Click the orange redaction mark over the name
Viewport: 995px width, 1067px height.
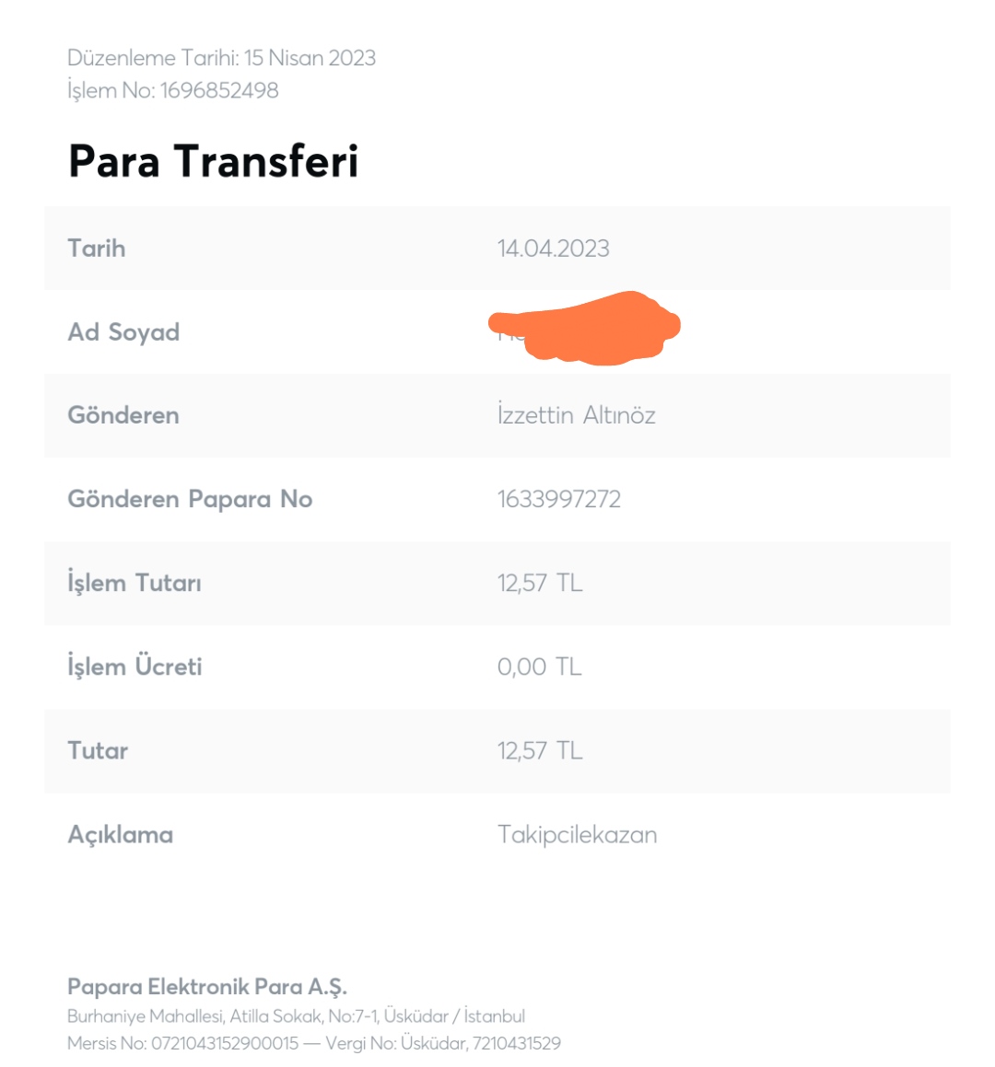(x=584, y=328)
